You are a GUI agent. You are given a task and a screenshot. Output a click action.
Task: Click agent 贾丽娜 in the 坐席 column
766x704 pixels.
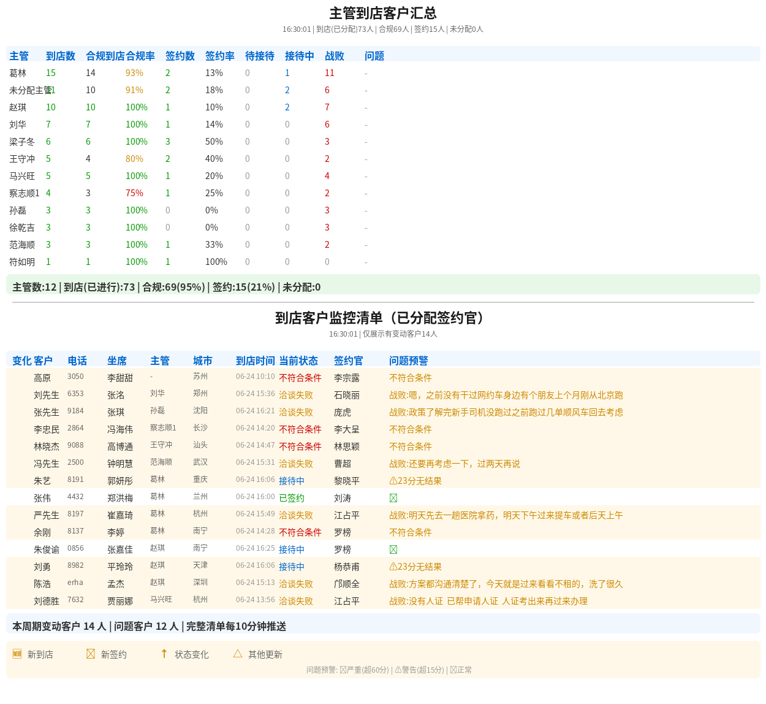click(x=120, y=601)
